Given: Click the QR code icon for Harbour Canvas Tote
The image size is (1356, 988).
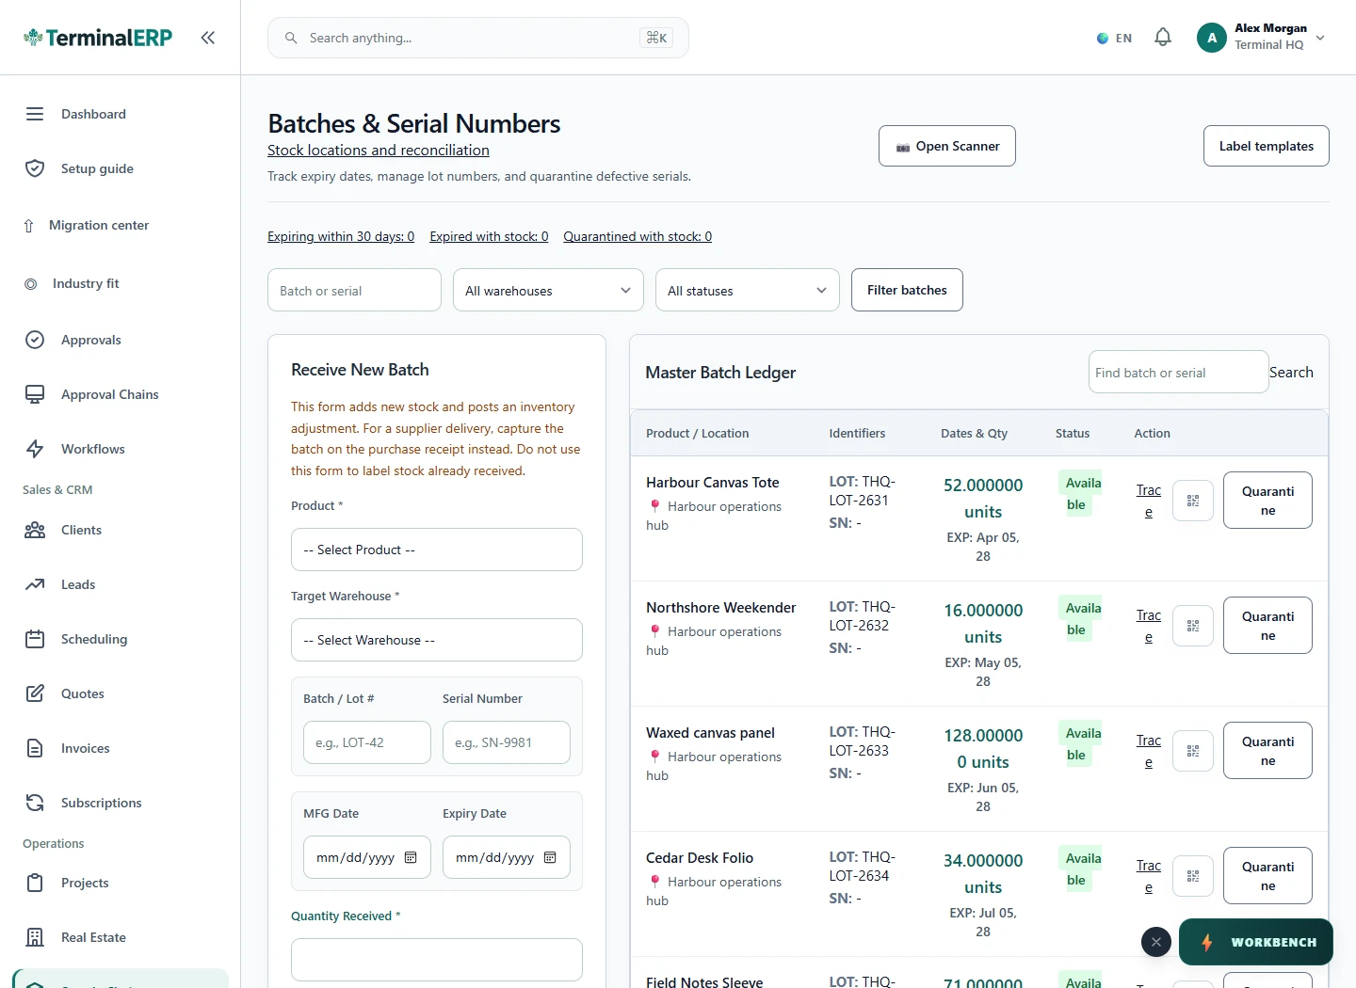Looking at the screenshot, I should tap(1193, 501).
